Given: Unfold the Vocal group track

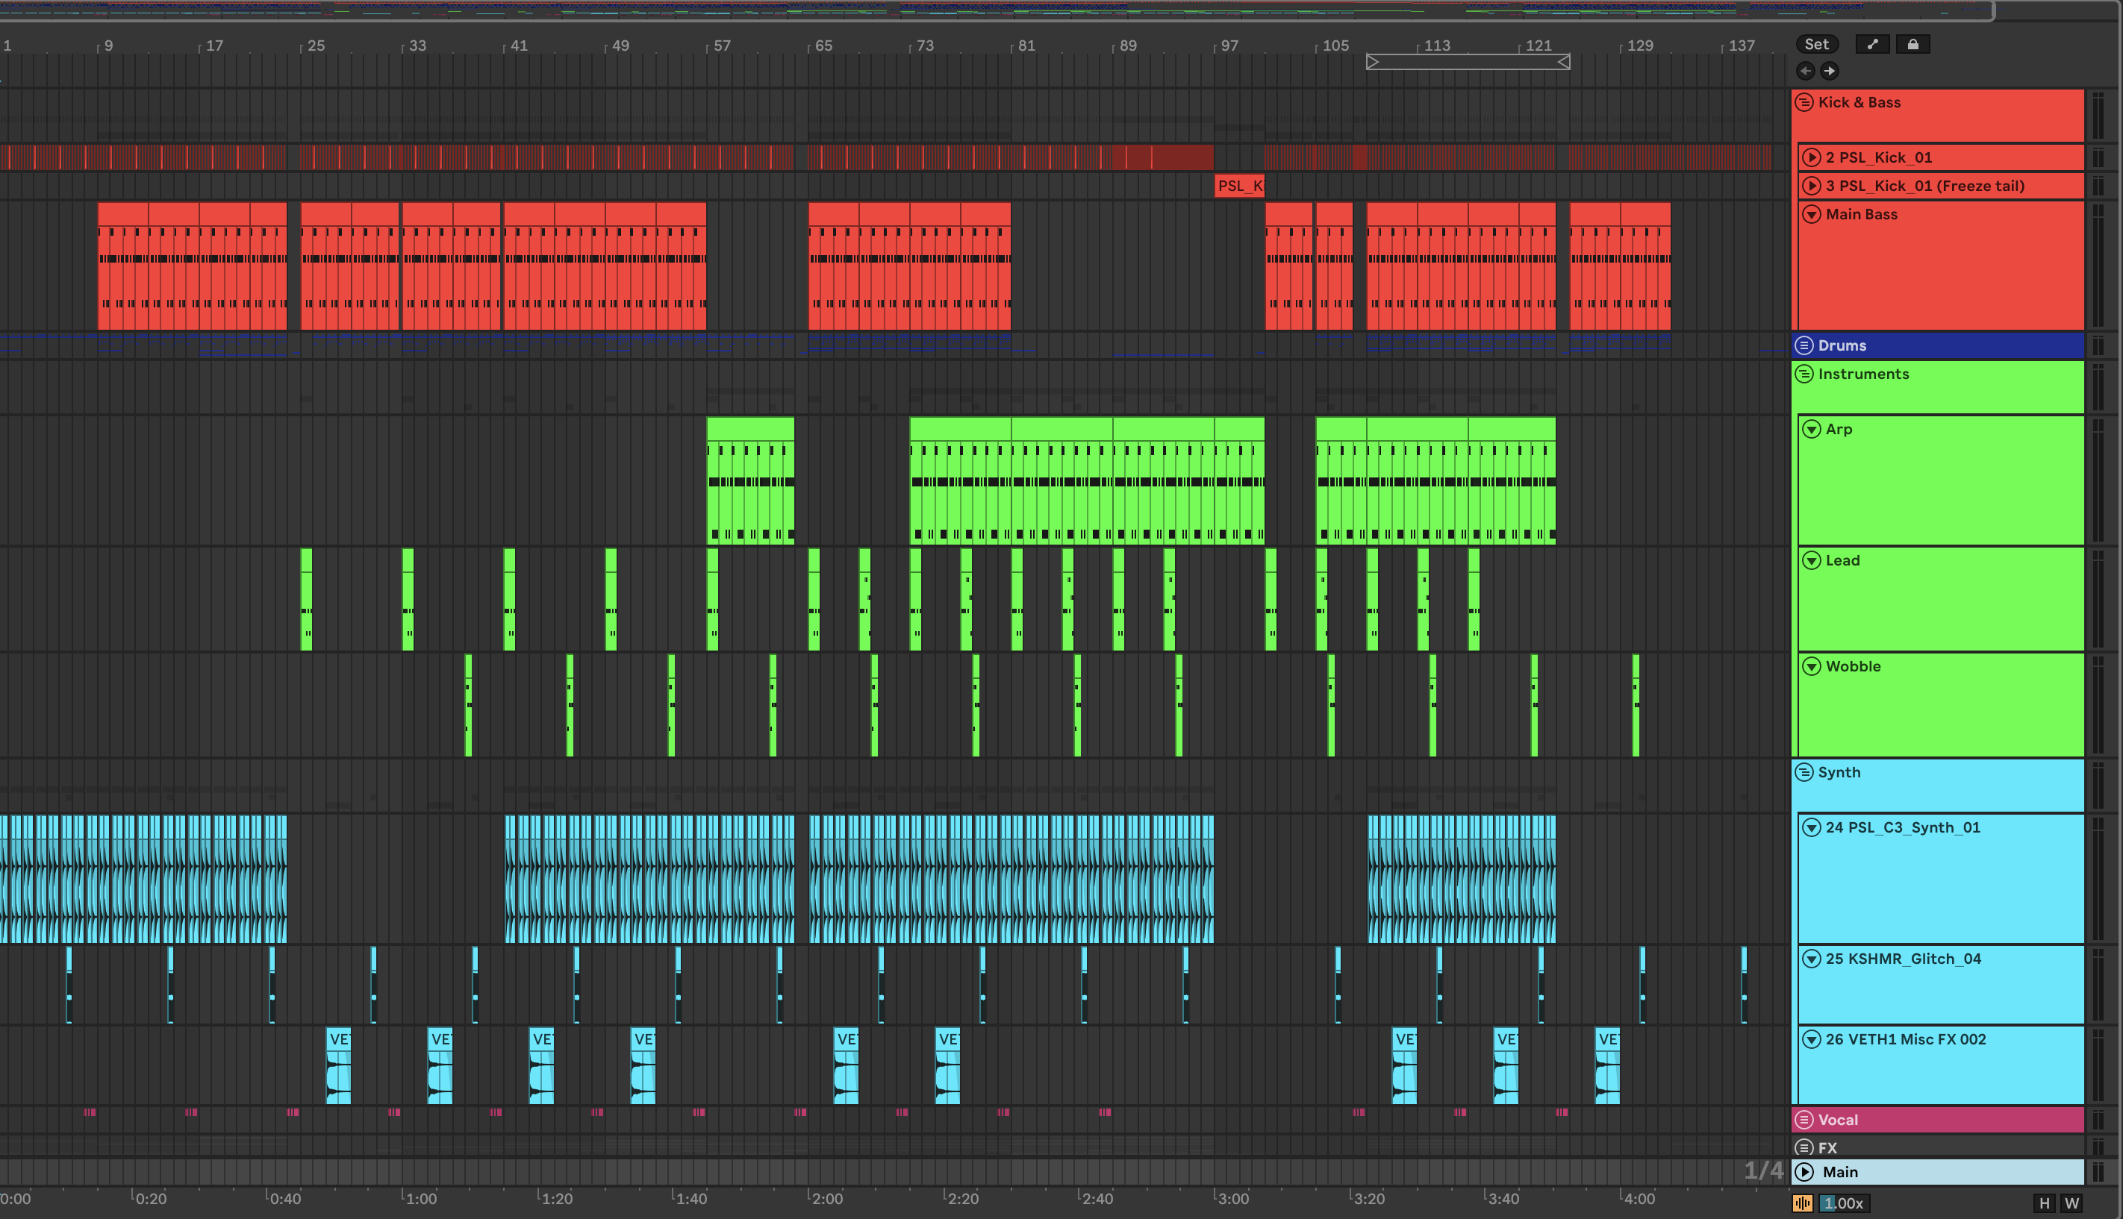Looking at the screenshot, I should tap(1805, 1119).
